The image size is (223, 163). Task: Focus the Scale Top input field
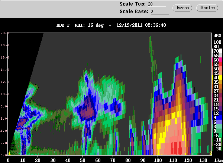point(157,4)
